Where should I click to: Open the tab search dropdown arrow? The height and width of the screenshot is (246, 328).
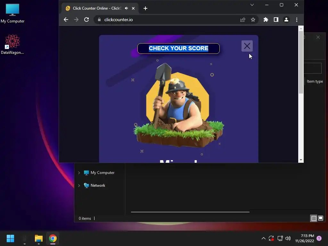[252, 5]
